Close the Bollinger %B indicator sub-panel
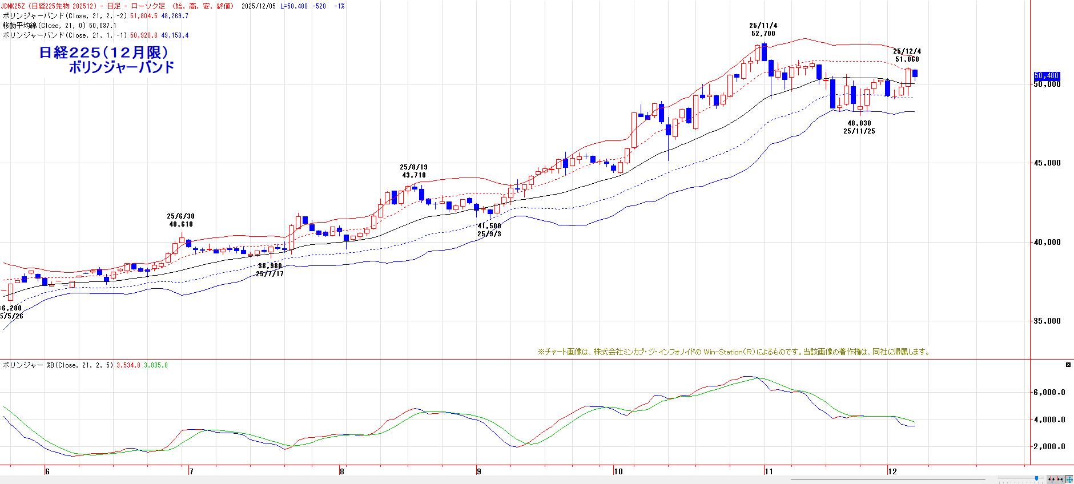 1068,364
